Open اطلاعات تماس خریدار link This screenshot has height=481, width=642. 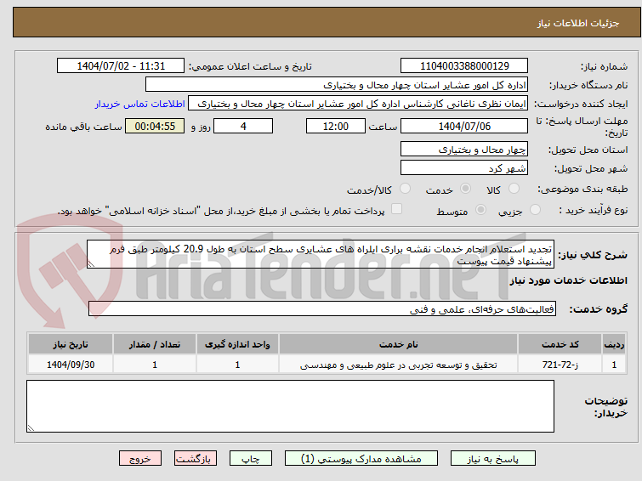point(140,104)
